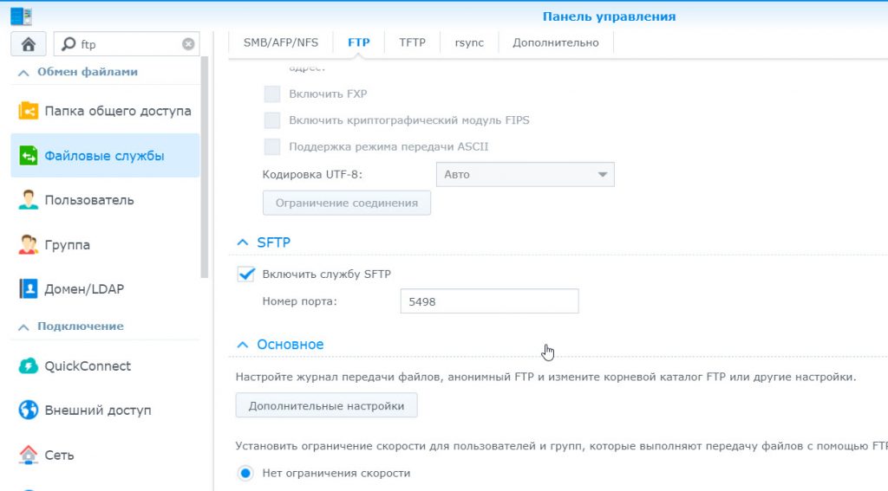Click the Пользователь user icon

click(x=28, y=200)
